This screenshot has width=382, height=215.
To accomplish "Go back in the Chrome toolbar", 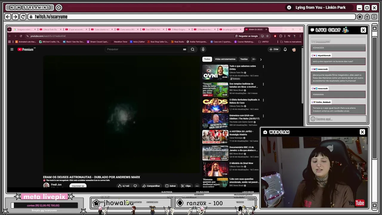I will coord(10,36).
